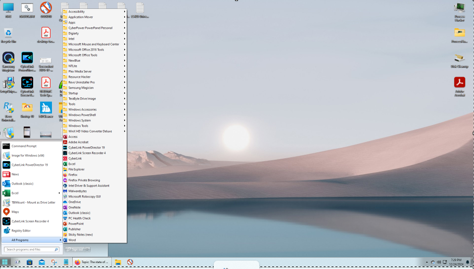Select the Adobe Acrobat desktop shortcut at right edge
474x269 pixels.
pyautogui.click(x=460, y=87)
